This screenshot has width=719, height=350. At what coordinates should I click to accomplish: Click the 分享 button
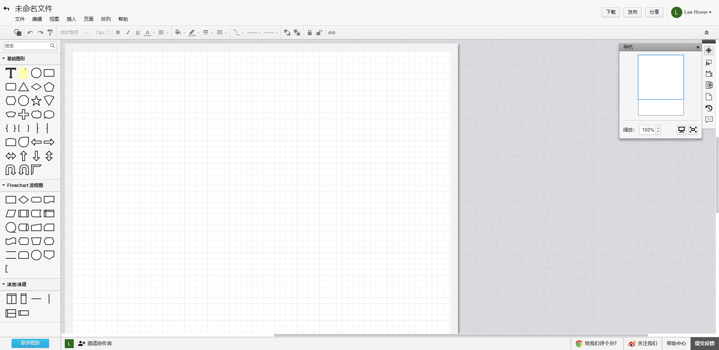[x=654, y=12]
